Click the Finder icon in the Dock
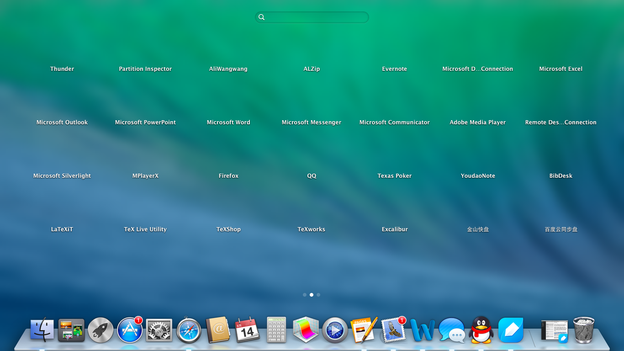 42,330
